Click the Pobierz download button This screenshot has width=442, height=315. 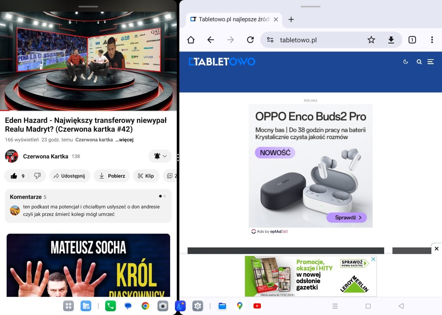point(112,176)
